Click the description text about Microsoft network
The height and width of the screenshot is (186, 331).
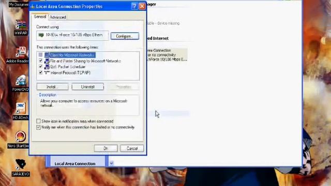click(84, 103)
